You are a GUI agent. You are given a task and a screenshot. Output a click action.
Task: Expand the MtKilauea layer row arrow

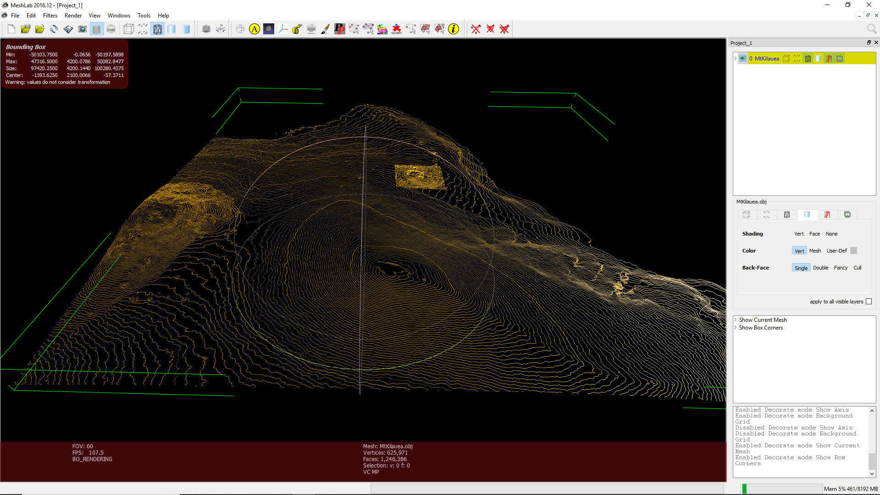coord(735,59)
